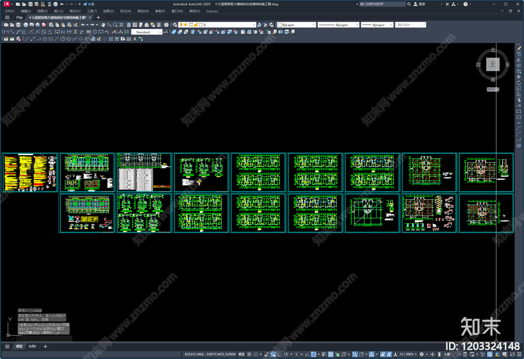The image size is (524, 359).
Task: Expand the layer '0' dropdown list
Action: pyautogui.click(x=254, y=25)
